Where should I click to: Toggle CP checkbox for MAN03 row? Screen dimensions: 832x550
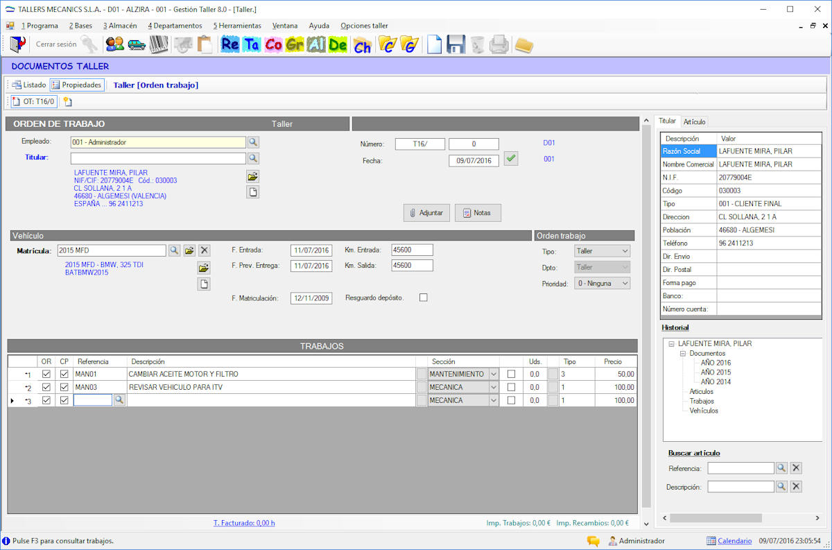(x=64, y=387)
